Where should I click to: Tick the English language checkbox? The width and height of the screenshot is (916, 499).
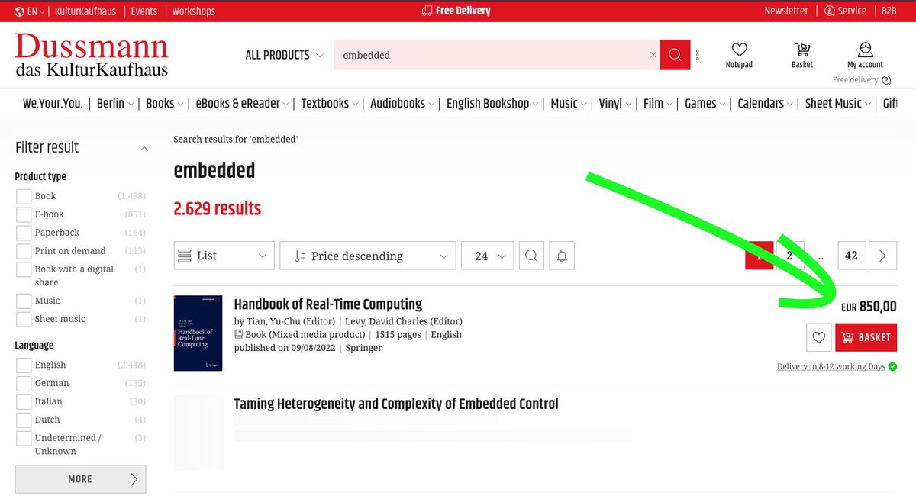point(24,365)
